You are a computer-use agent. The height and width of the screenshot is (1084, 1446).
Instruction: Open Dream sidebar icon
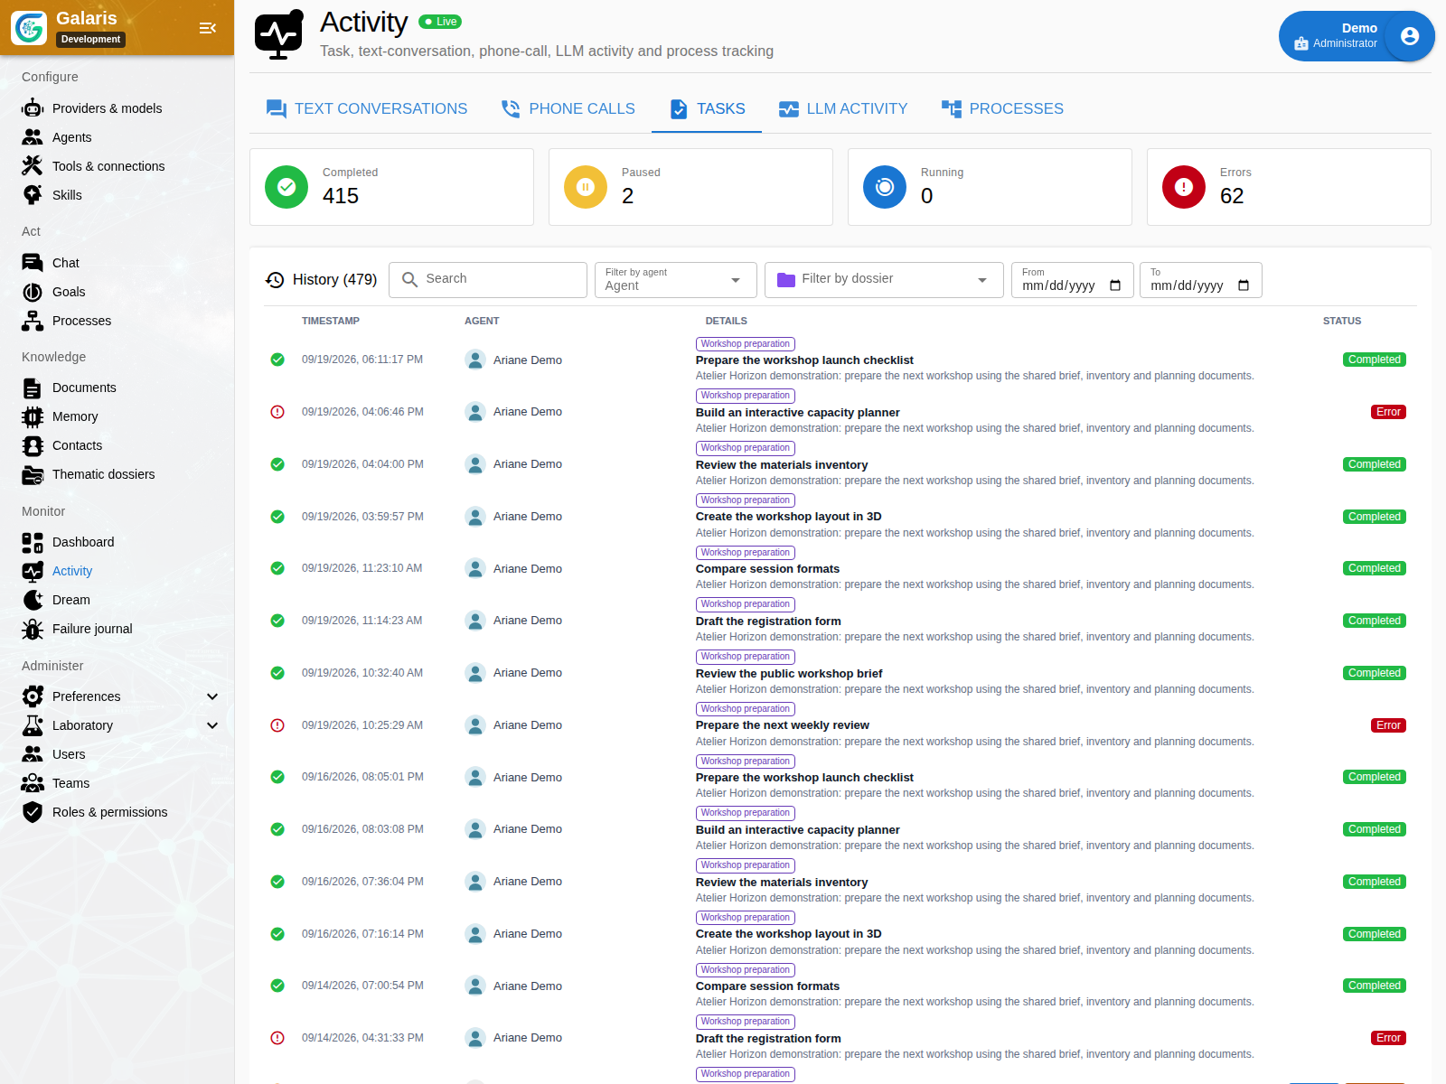click(x=33, y=600)
